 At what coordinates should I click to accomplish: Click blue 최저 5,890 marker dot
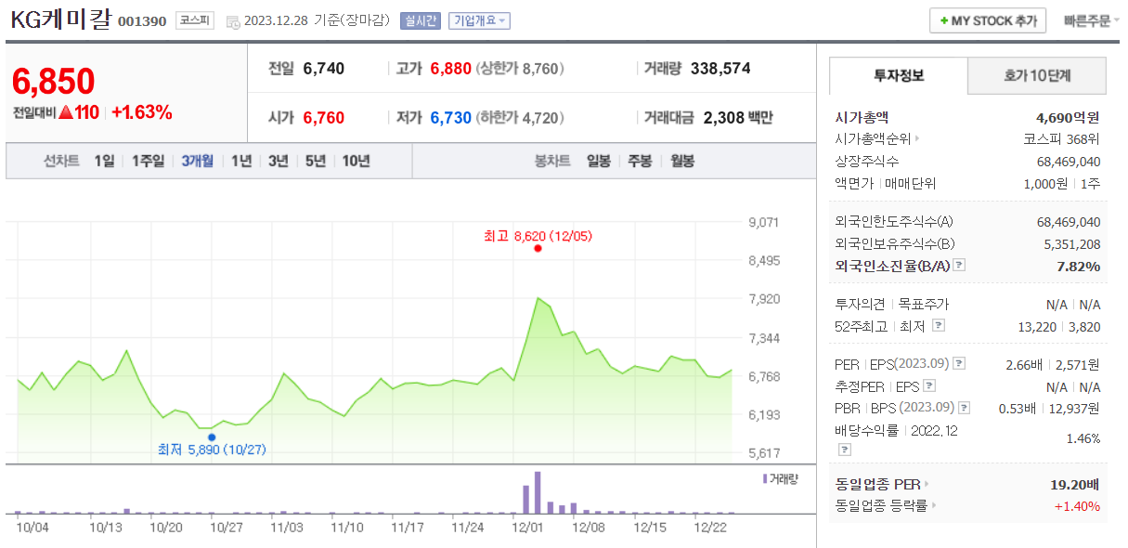pyautogui.click(x=212, y=437)
